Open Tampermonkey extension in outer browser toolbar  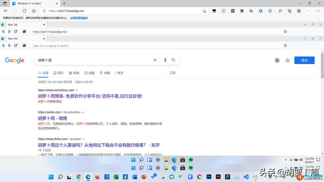(214, 11)
